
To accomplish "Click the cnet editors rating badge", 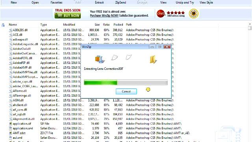I will pyautogui.click(x=170, y=13).
